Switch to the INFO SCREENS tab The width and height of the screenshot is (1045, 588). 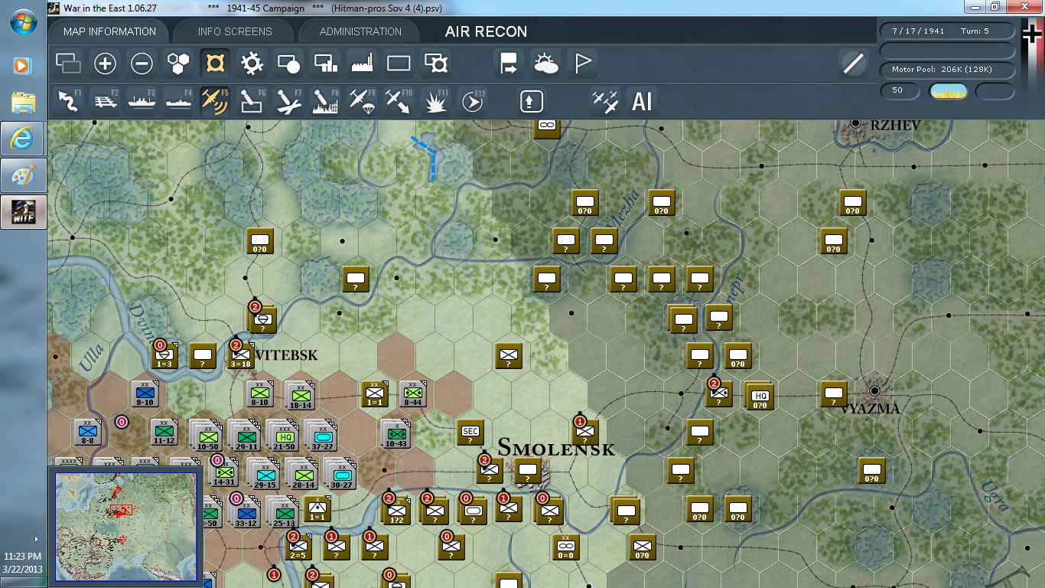235,31
